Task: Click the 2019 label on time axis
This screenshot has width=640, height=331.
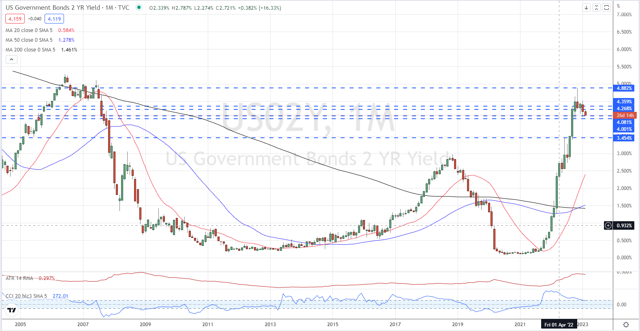Action: click(457, 325)
